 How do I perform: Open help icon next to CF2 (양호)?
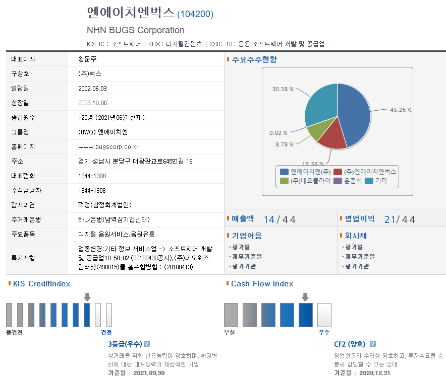373,344
